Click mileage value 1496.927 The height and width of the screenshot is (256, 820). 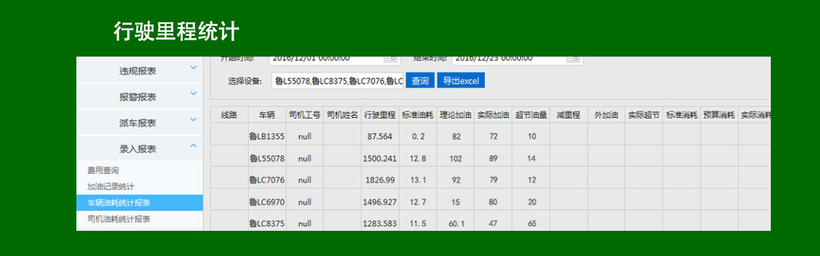(380, 202)
